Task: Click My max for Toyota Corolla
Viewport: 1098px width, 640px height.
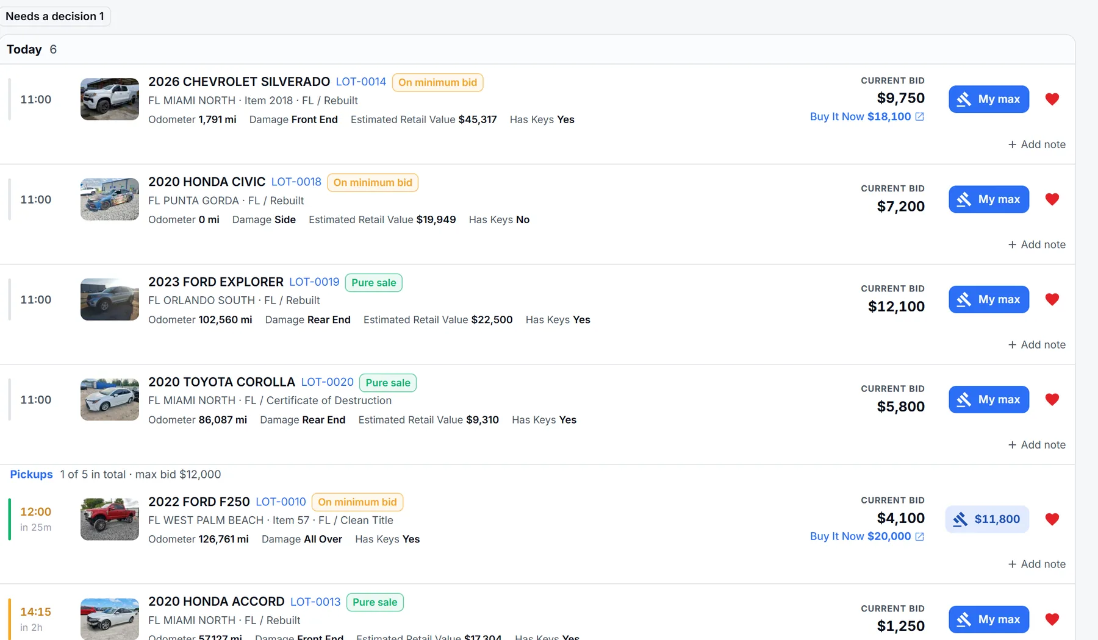Action: (x=989, y=399)
